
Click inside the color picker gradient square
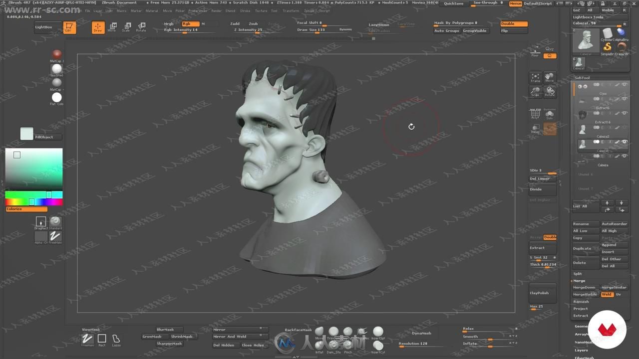click(x=34, y=169)
